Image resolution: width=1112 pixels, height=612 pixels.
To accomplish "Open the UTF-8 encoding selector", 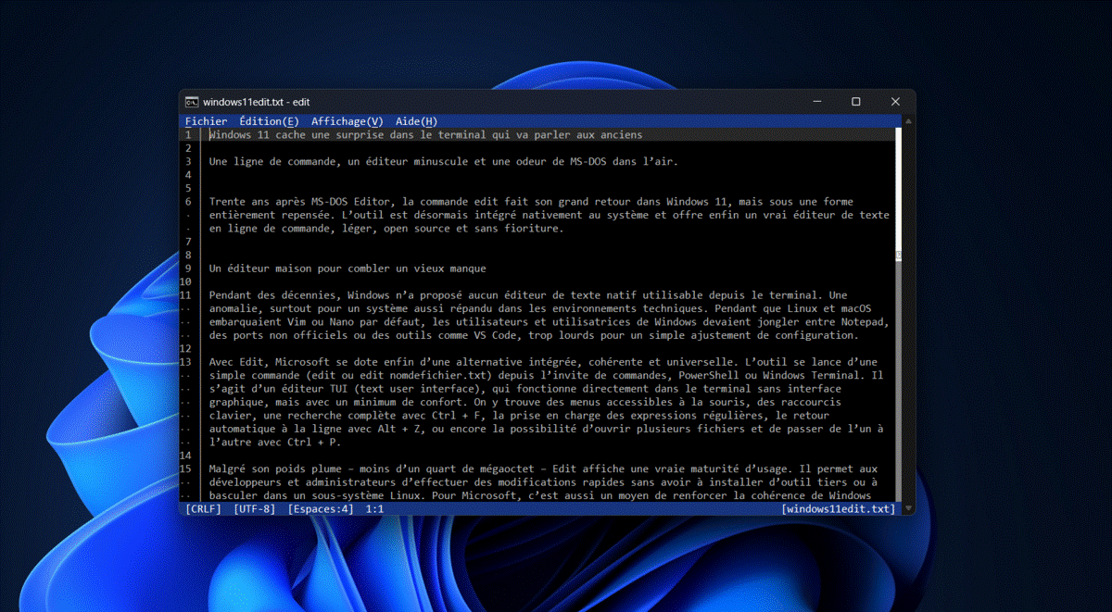I will click(254, 509).
